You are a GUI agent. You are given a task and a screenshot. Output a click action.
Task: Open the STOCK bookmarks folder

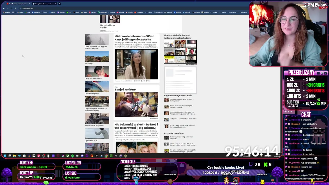click(x=214, y=12)
